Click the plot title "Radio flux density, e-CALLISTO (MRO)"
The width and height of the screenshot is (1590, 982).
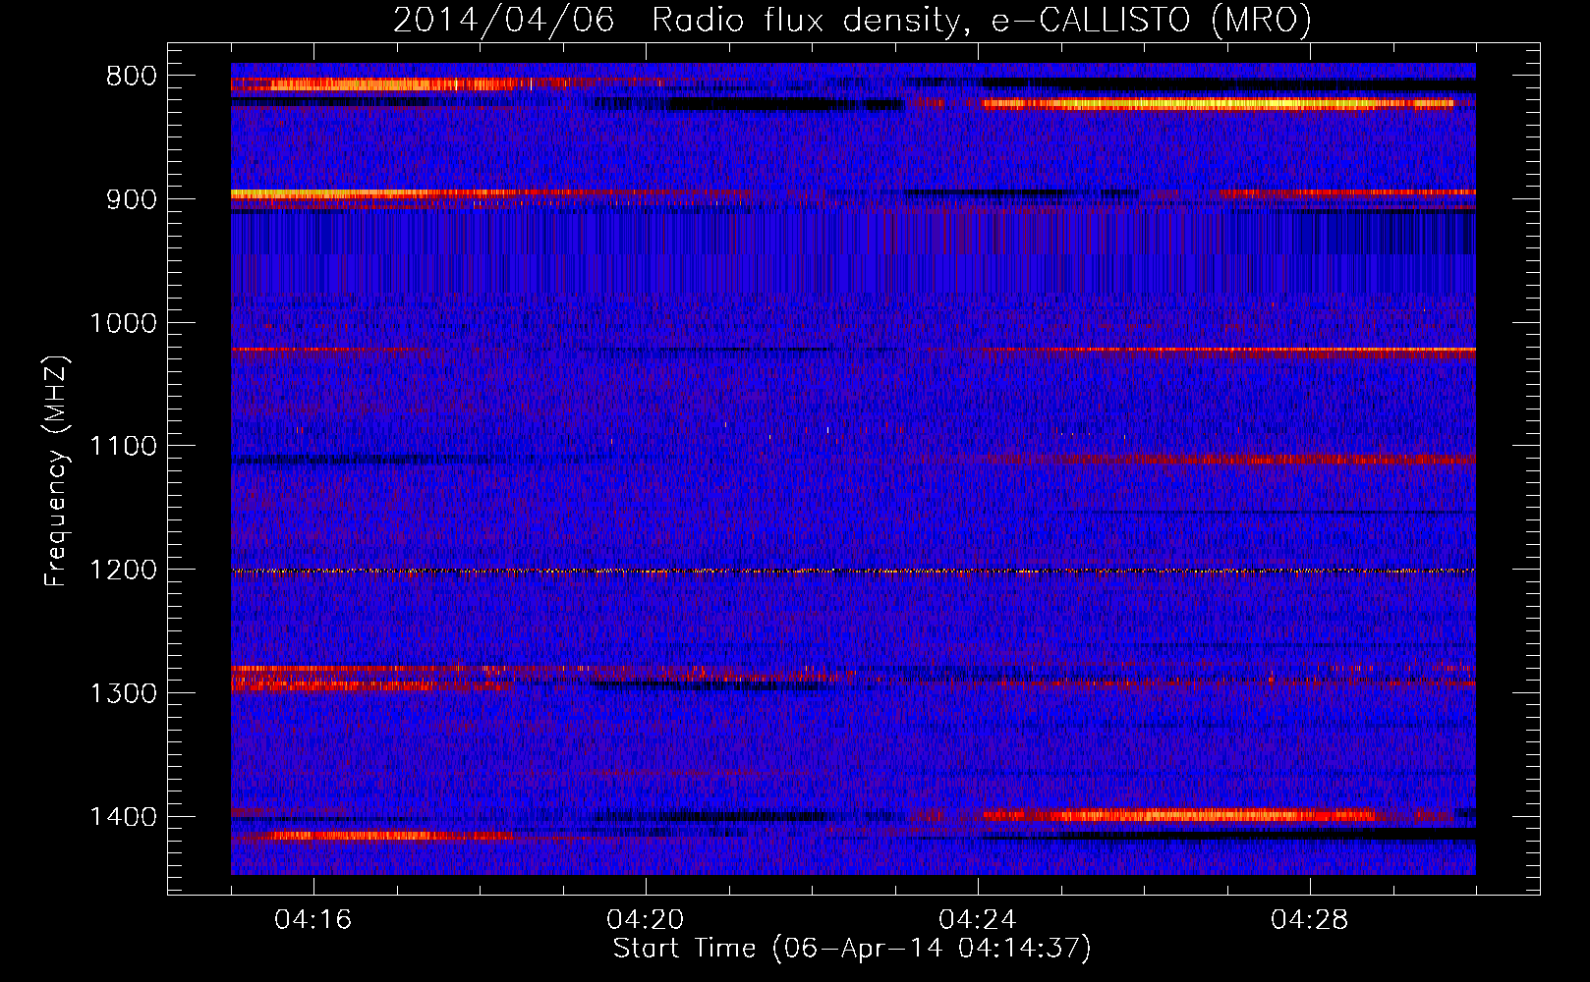pos(981,21)
